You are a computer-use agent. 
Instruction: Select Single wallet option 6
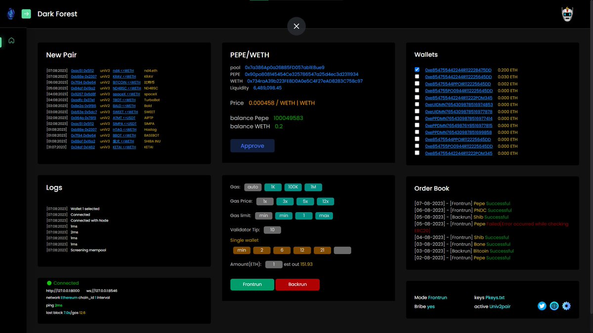click(x=282, y=250)
